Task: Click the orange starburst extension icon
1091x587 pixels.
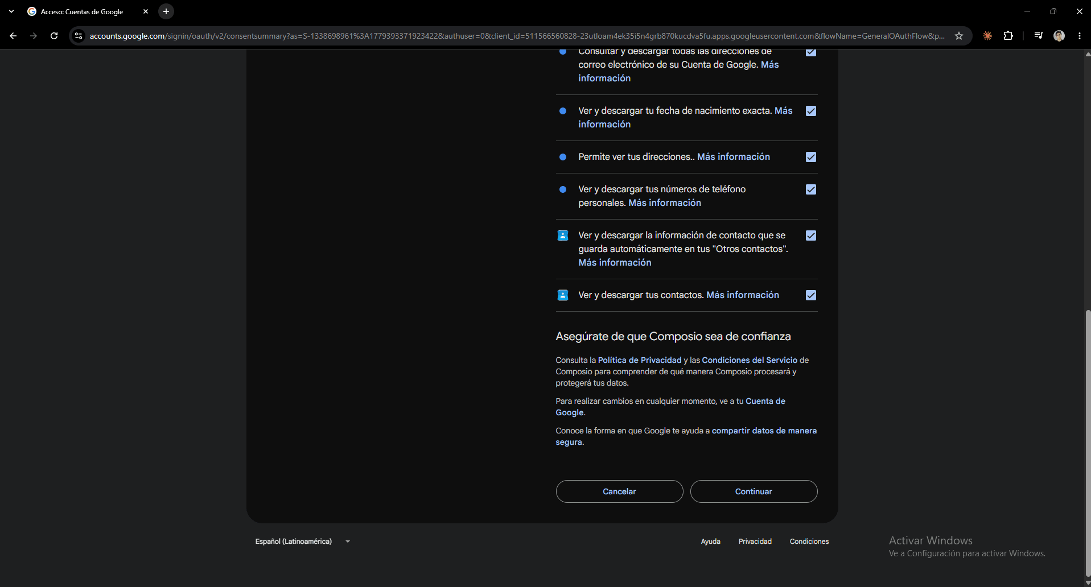Action: coord(987,36)
